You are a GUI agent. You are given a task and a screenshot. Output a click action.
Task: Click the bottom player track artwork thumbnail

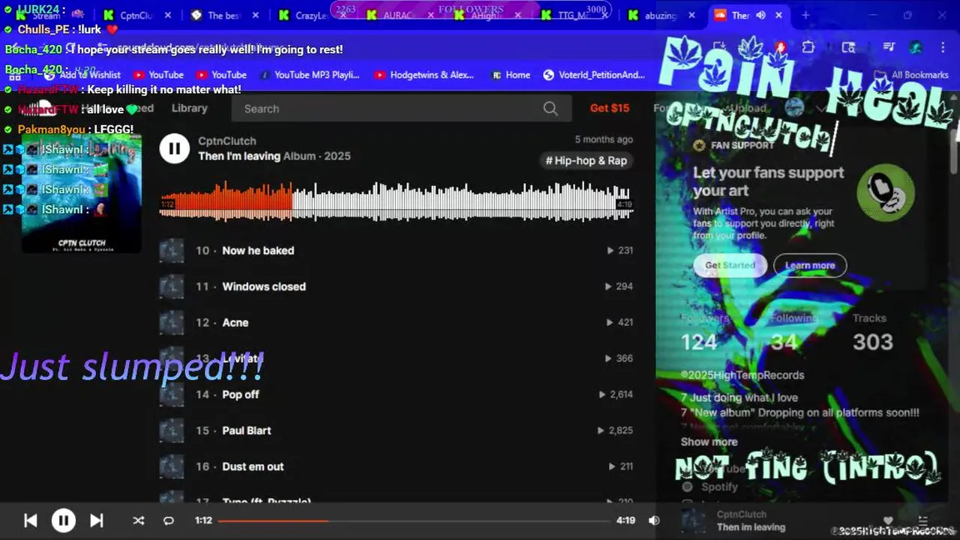click(x=693, y=520)
